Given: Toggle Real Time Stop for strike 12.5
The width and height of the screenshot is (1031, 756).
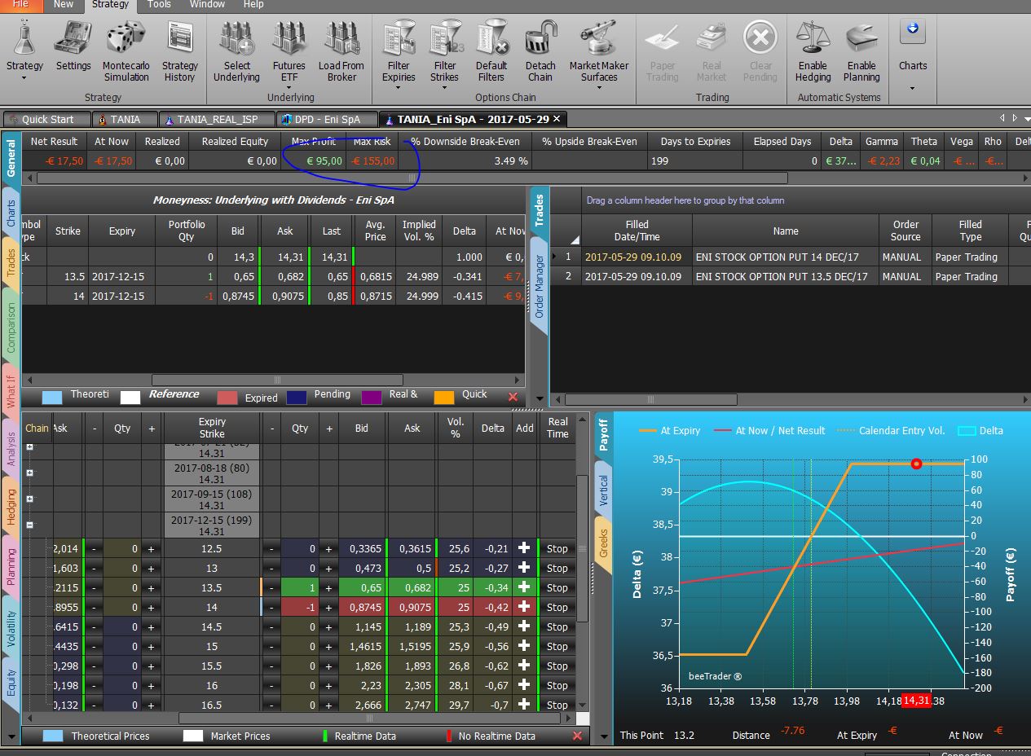Looking at the screenshot, I should tap(557, 548).
